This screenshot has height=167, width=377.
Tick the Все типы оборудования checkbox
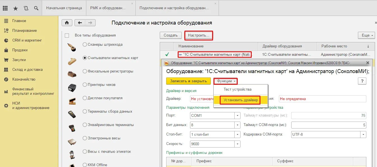tap(67, 35)
